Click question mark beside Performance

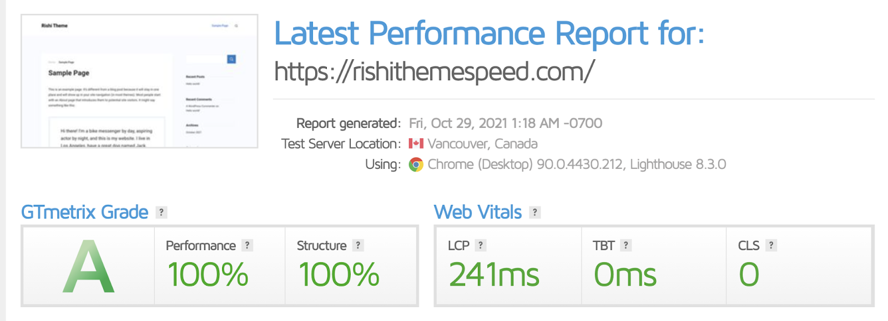click(x=248, y=245)
